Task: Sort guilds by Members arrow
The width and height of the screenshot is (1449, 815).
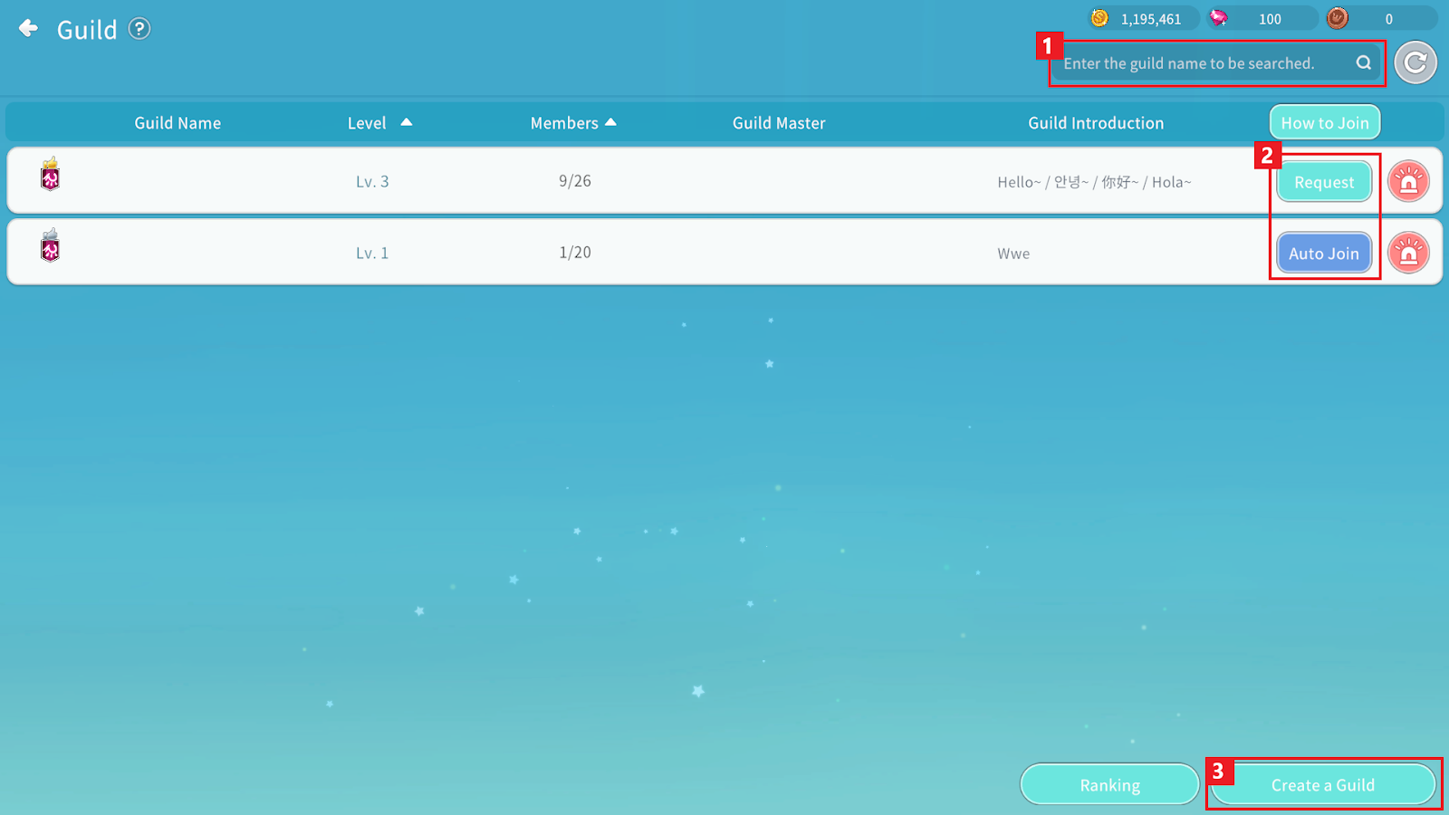Action: pyautogui.click(x=610, y=122)
